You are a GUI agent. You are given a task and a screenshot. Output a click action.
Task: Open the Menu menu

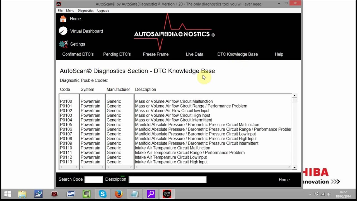(x=70, y=11)
